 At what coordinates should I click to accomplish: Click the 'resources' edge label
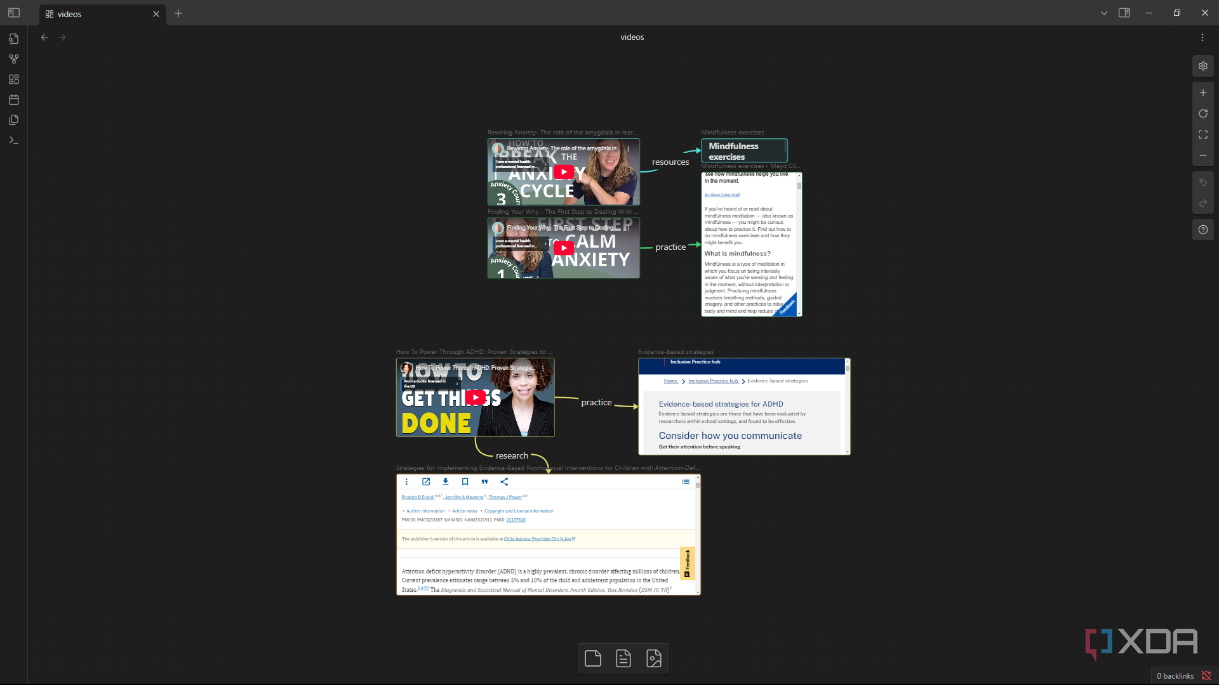(670, 162)
